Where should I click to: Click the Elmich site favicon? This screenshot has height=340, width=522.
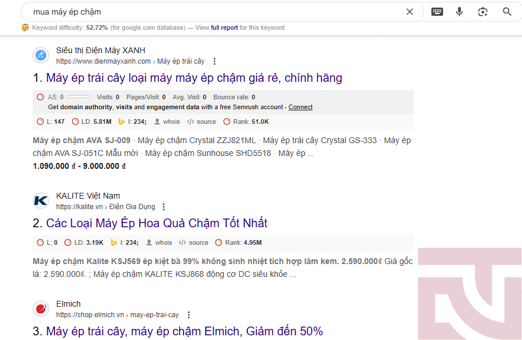(41, 308)
